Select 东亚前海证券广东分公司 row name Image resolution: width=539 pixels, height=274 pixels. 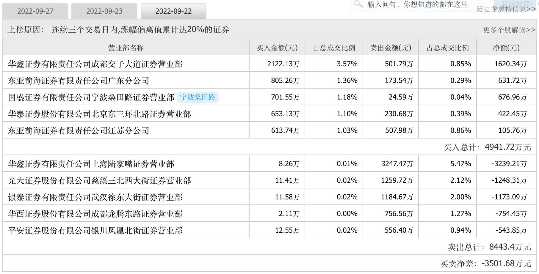pos(79,81)
